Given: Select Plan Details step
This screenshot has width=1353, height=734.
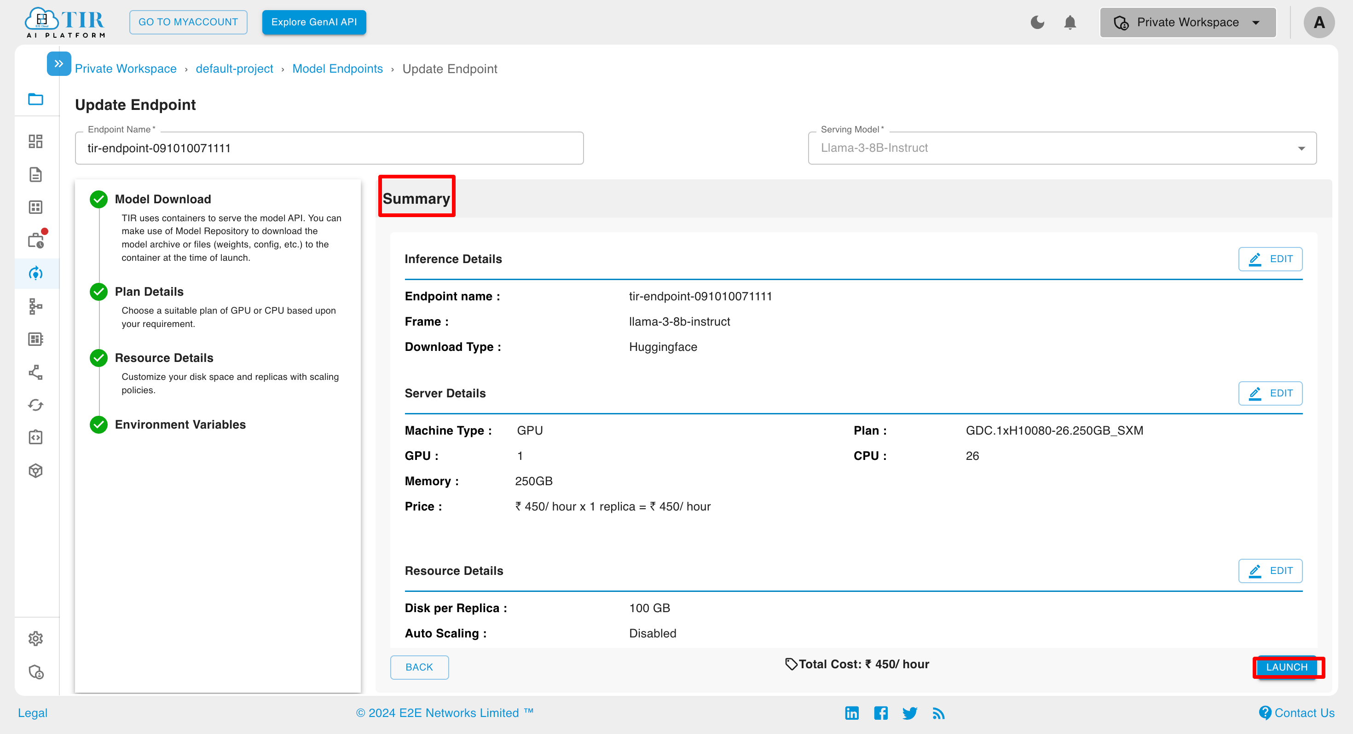Looking at the screenshot, I should 149,292.
